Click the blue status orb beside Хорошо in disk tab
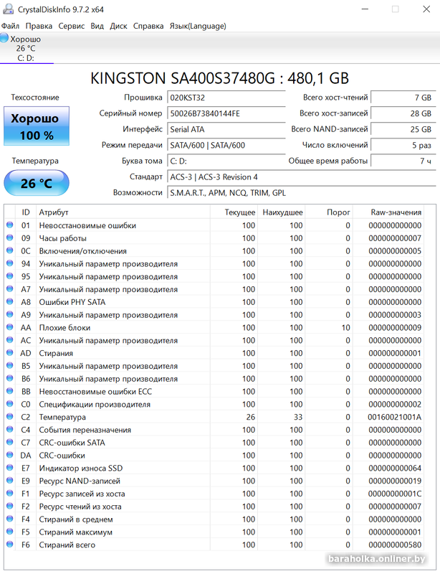Viewport: 440px width, 574px height. click(4, 38)
